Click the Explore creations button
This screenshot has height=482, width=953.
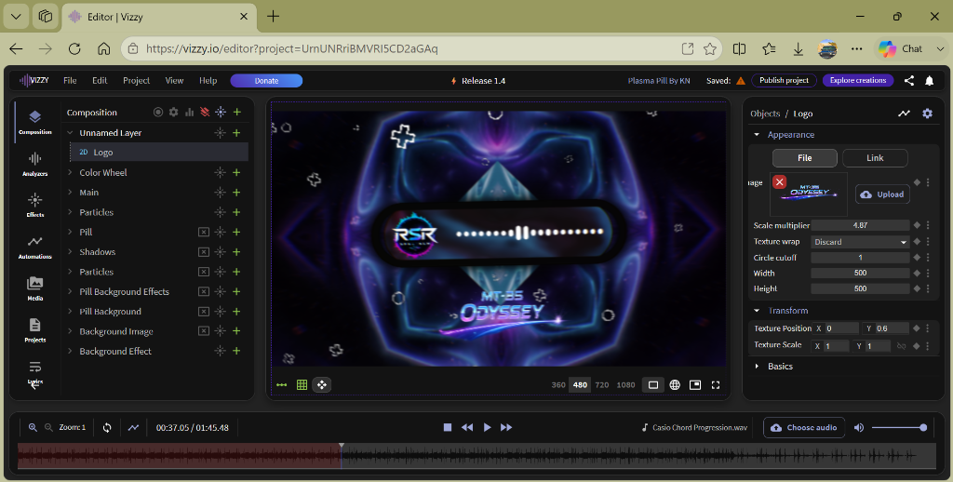[x=857, y=80]
